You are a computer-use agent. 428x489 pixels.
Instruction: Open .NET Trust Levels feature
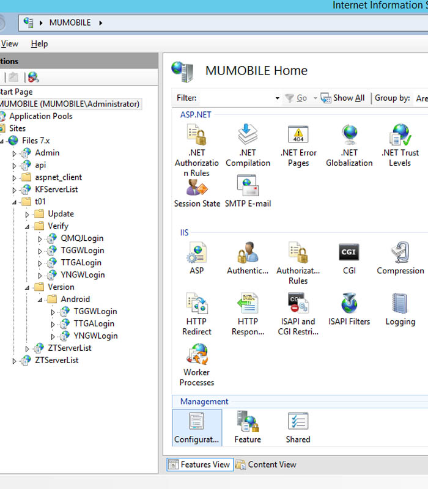click(x=400, y=145)
